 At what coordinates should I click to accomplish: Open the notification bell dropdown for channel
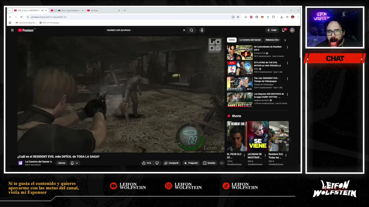(x=74, y=163)
